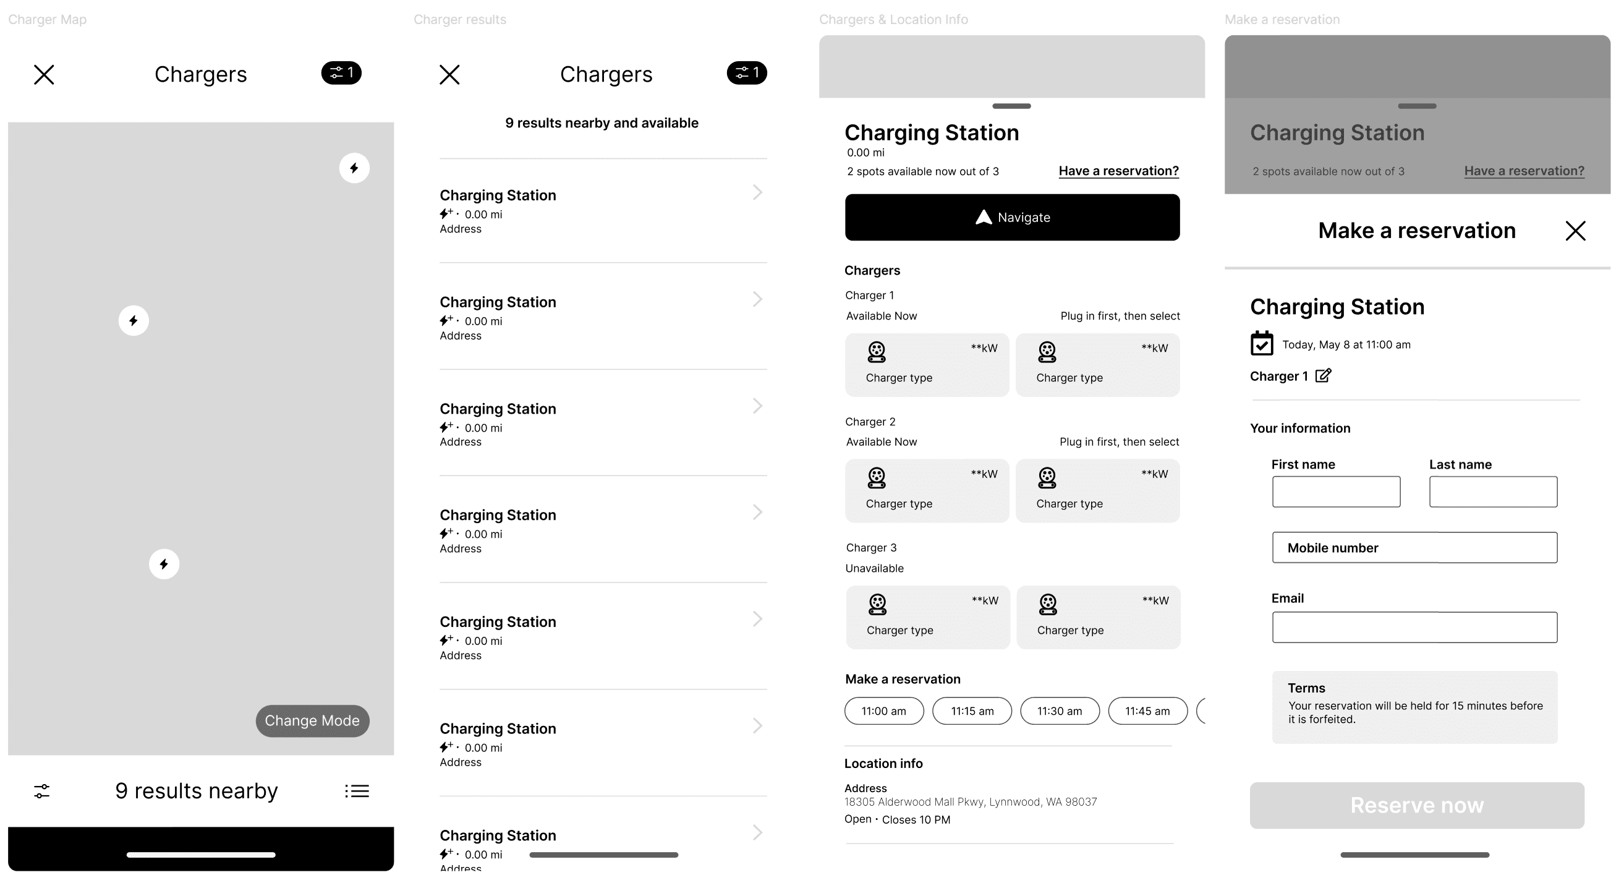Image resolution: width=1624 pixels, height=875 pixels.
Task: Dismiss the Chargers map screen with the X
Action: (x=43, y=74)
